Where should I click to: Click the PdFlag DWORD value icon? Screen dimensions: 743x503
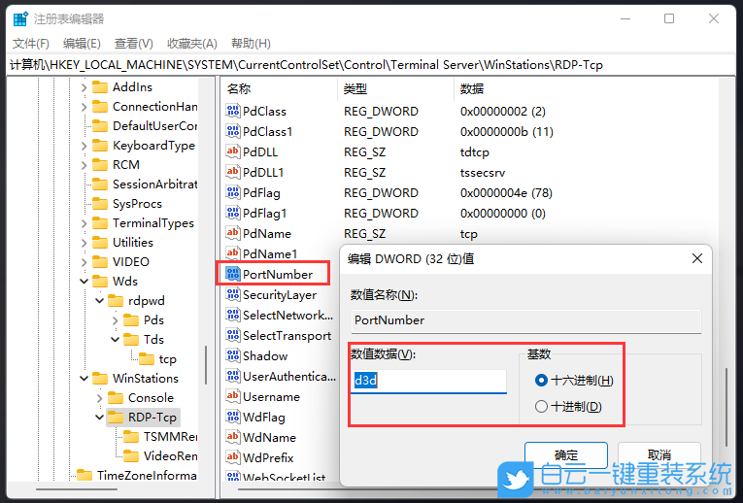pyautogui.click(x=233, y=192)
